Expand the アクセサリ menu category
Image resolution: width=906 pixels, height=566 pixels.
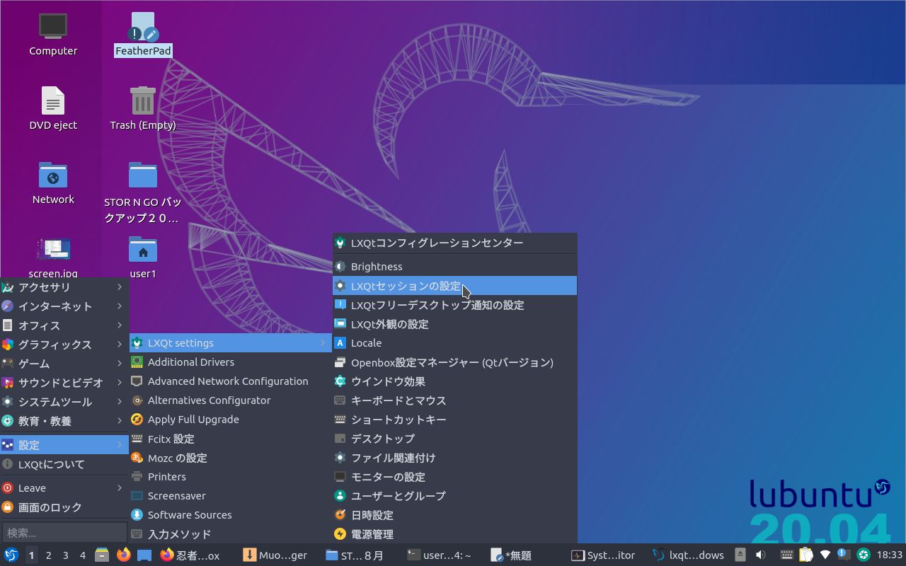(64, 287)
